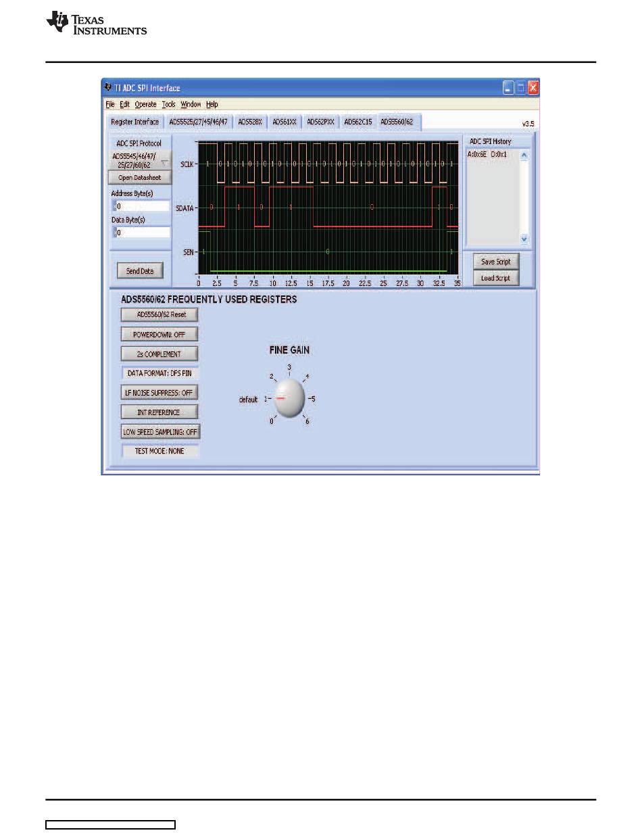Switch the 2s COMPLEMENT data format toggle
The height and width of the screenshot is (839, 642).
click(x=159, y=354)
